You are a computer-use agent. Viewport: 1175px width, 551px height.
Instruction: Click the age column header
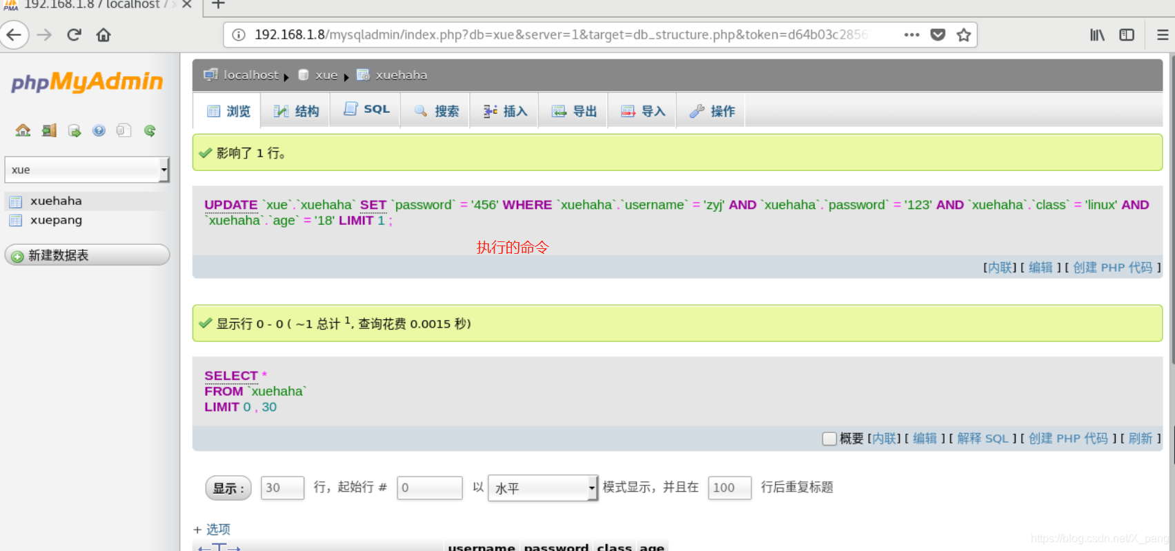[652, 548]
